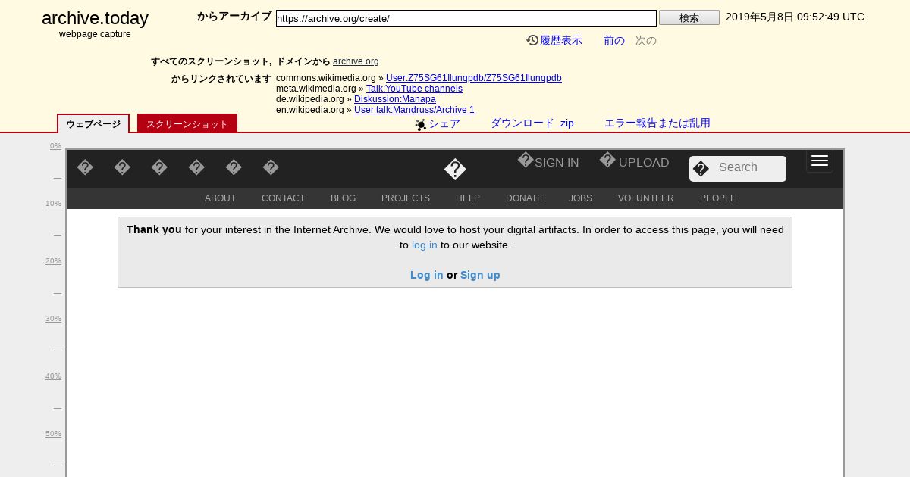
Task: Jump to the 10% scroll marker
Action: pos(53,204)
